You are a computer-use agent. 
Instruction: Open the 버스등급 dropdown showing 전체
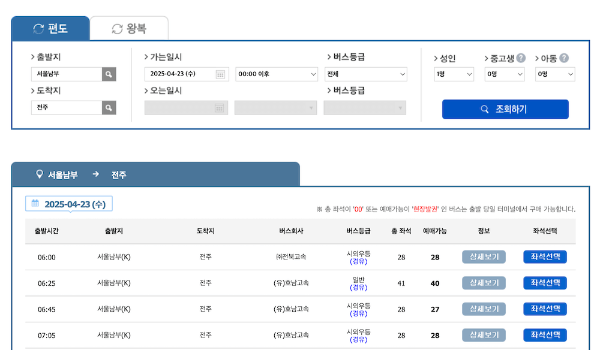pyautogui.click(x=366, y=74)
